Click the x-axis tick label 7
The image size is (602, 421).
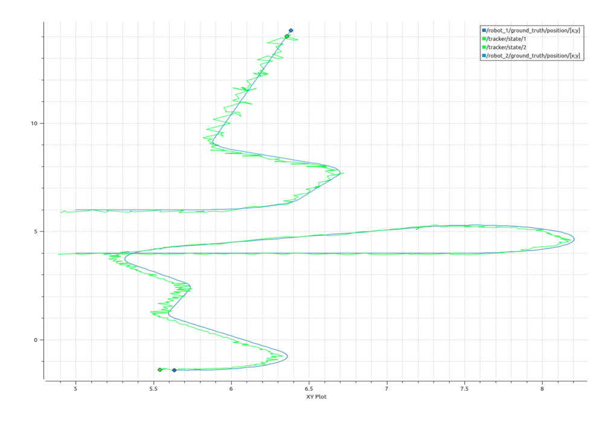pos(386,389)
